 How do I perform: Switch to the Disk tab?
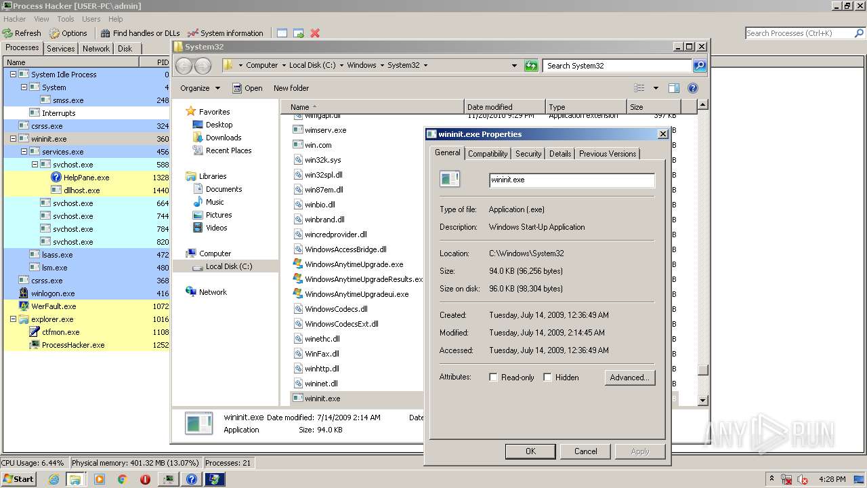coord(125,49)
